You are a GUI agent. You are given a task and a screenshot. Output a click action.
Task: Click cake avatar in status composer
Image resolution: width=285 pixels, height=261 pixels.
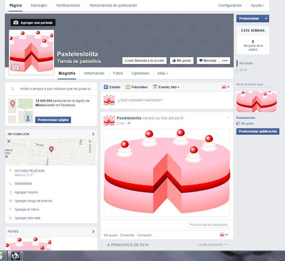109,100
